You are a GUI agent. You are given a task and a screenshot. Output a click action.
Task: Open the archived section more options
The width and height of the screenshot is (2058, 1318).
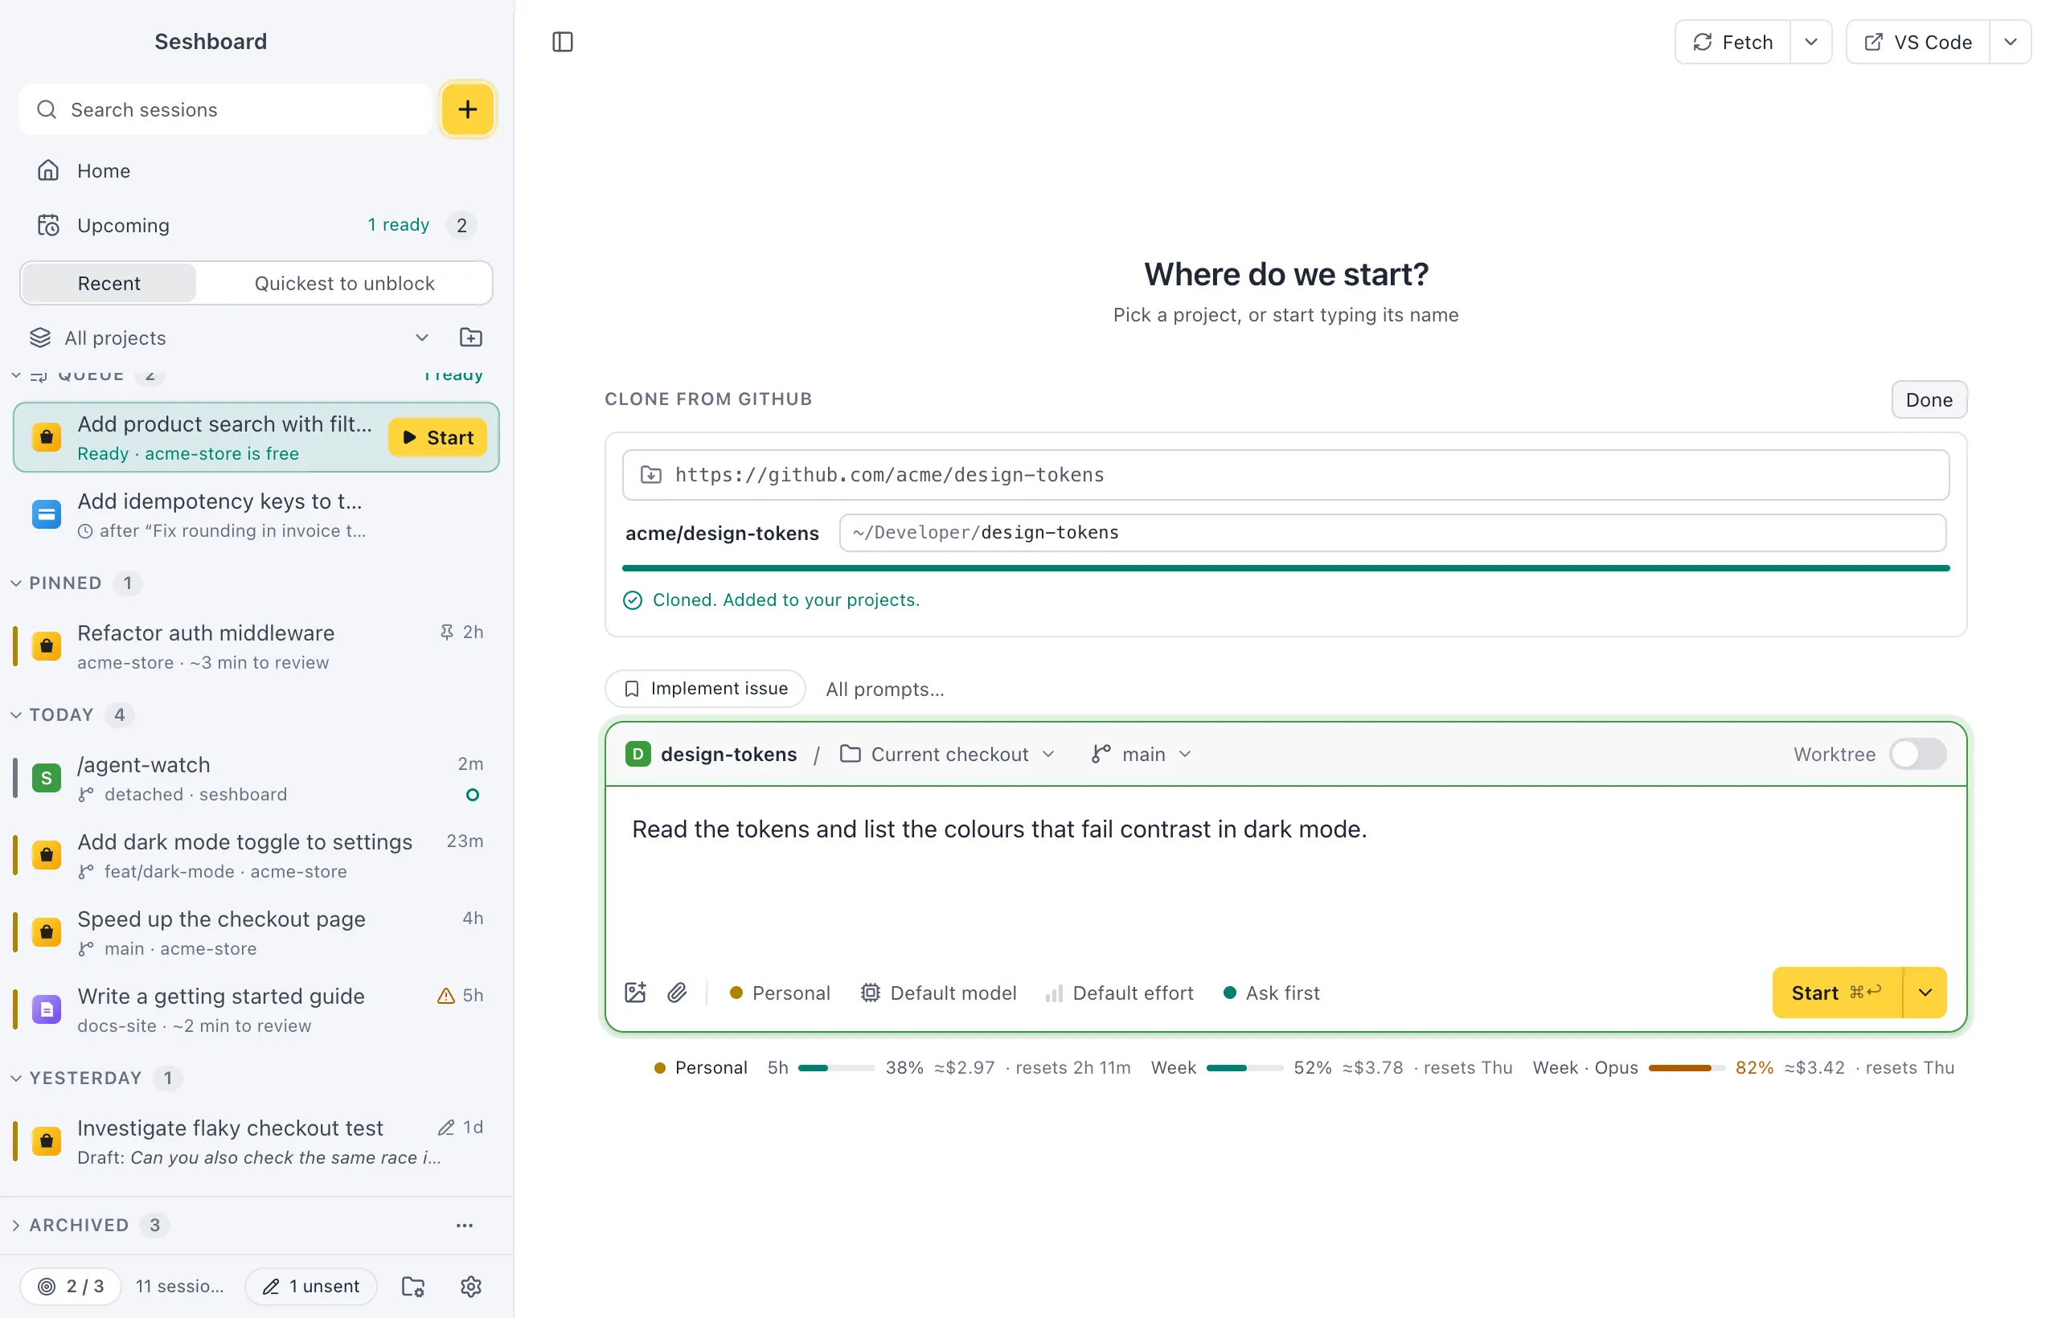pos(465,1225)
